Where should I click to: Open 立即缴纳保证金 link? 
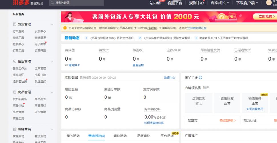point(197,28)
